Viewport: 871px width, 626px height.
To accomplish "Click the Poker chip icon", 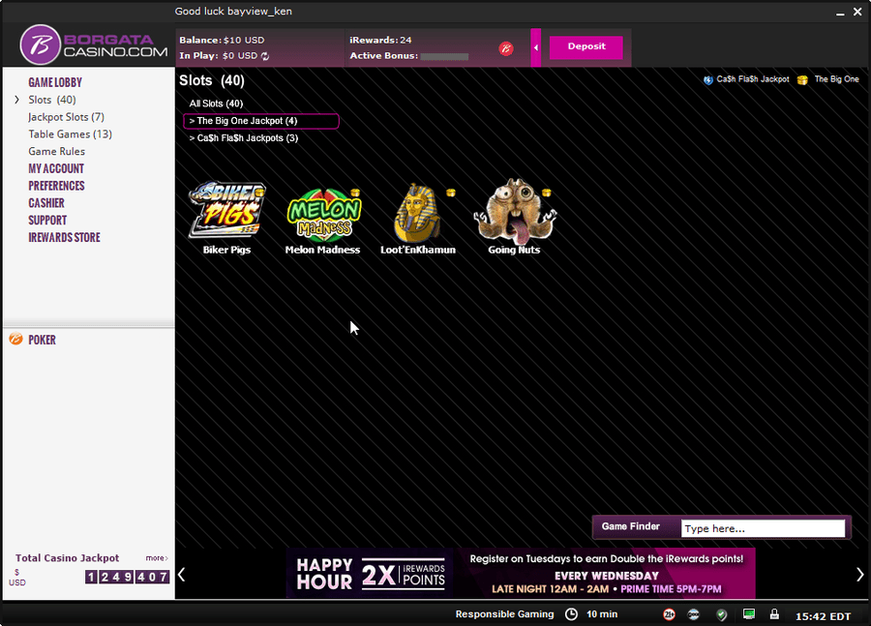I will pyautogui.click(x=16, y=339).
